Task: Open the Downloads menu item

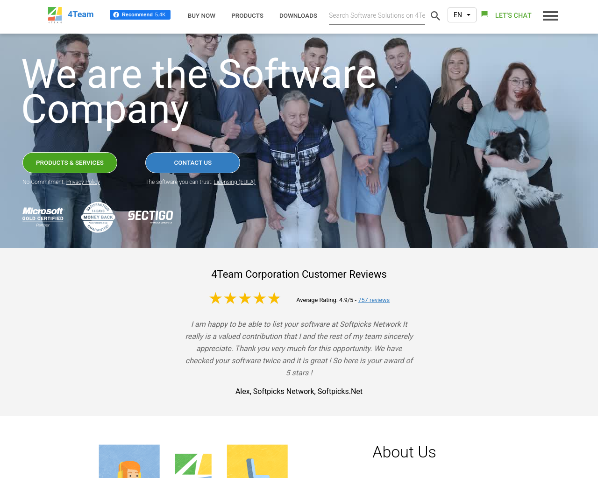Action: 298,16
